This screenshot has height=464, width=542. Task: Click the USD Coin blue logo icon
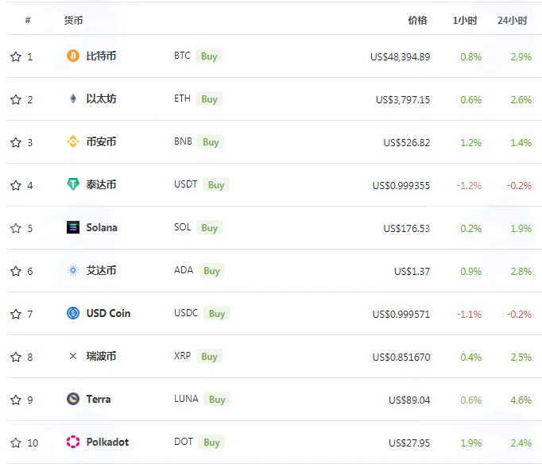coord(73,313)
